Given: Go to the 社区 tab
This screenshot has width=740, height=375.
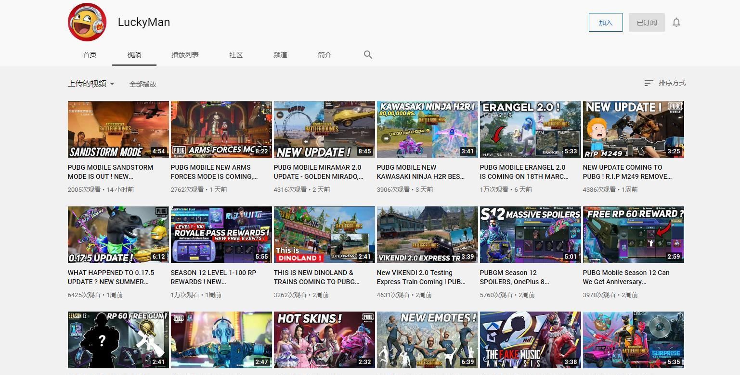Looking at the screenshot, I should (x=236, y=55).
